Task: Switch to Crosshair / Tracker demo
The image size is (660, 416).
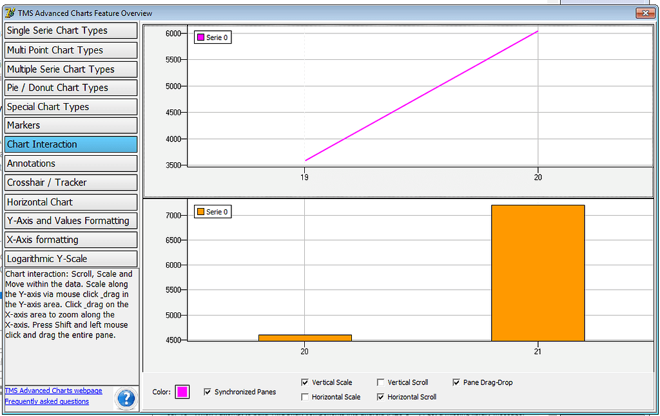Action: click(x=71, y=182)
